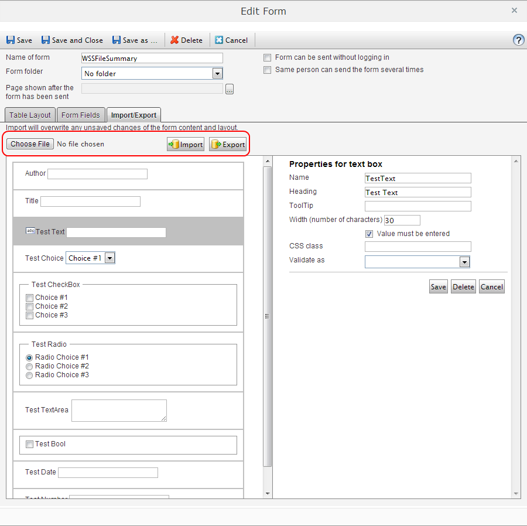Screen dimensions: 527x526
Task: Click the red X Delete toolbar icon
Action: point(174,40)
